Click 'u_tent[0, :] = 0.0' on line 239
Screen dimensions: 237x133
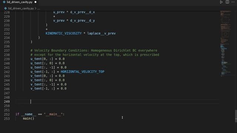[x=47, y=59]
